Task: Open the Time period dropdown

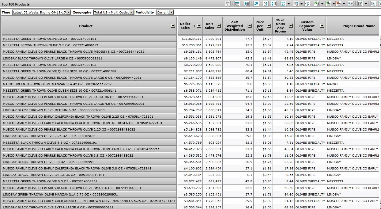Action: point(69,12)
